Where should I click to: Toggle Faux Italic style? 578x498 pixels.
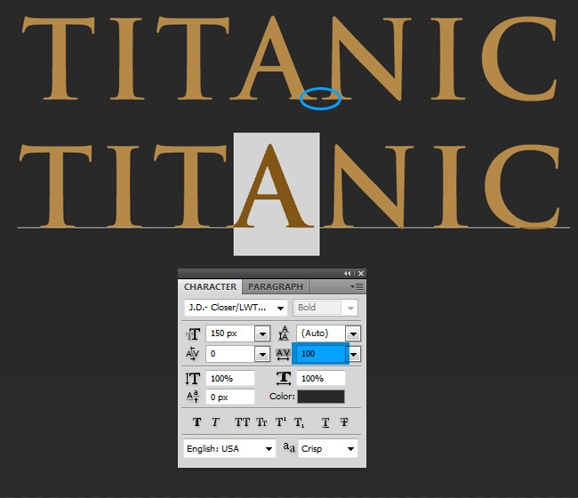(216, 422)
